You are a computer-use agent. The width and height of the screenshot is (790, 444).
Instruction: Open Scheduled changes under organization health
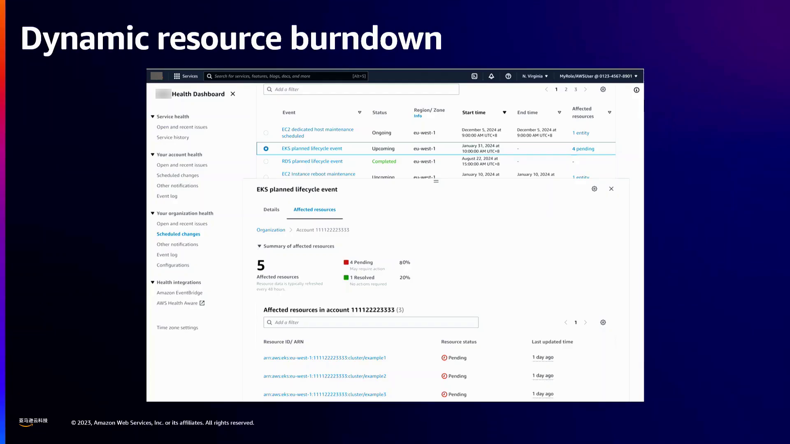coord(178,234)
